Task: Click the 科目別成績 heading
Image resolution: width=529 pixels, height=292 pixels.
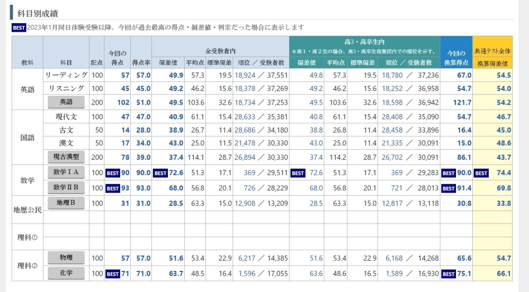Action: pyautogui.click(x=38, y=13)
